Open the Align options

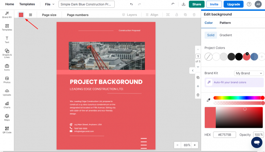152,15
